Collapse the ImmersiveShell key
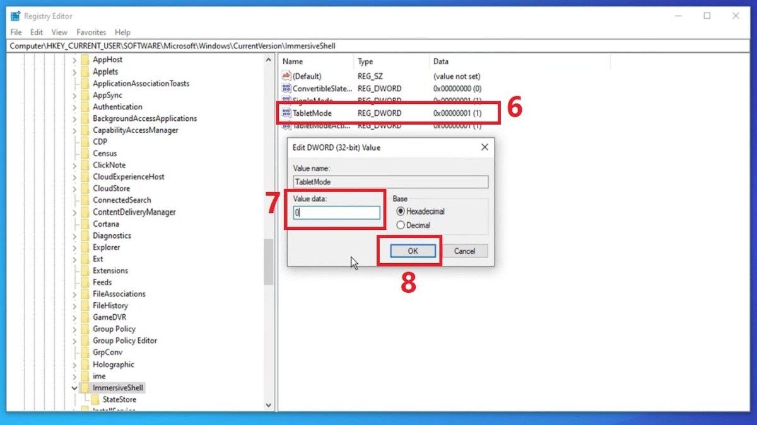Image resolution: width=757 pixels, height=425 pixels. click(74, 388)
